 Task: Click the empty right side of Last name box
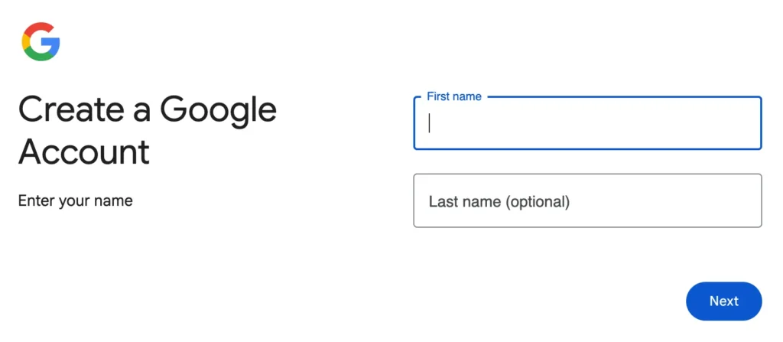tap(688, 200)
